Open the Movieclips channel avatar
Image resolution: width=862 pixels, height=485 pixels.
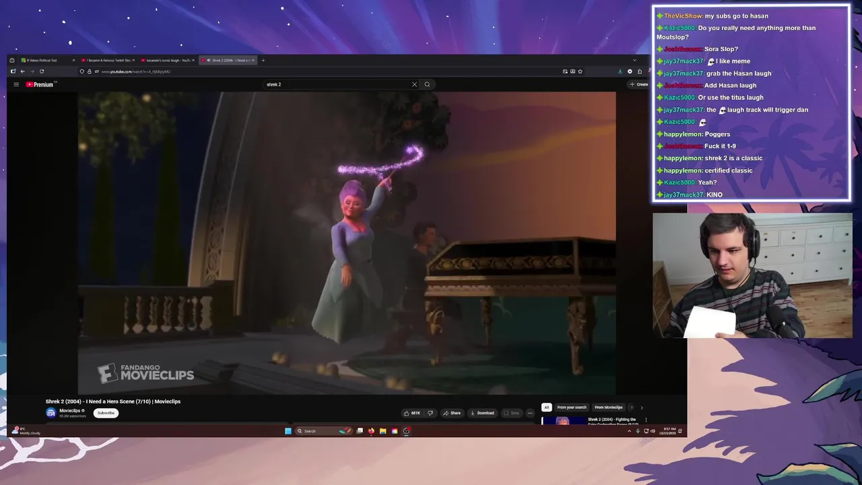(51, 413)
